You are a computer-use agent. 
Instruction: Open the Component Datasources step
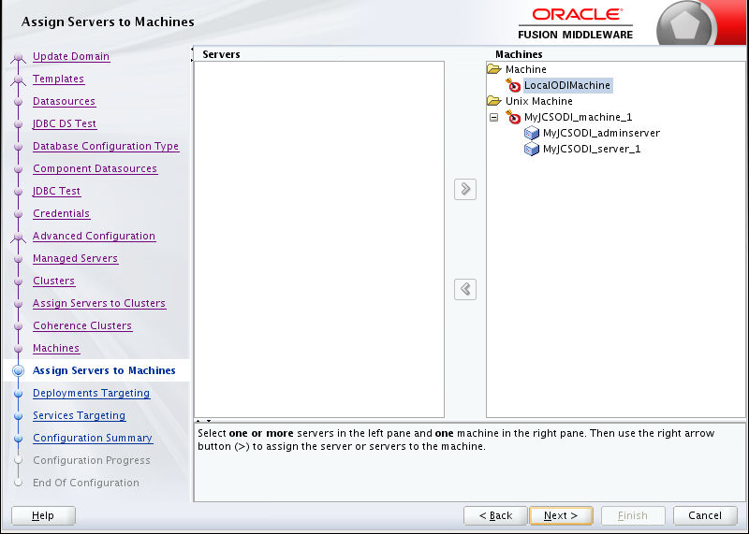coord(95,168)
